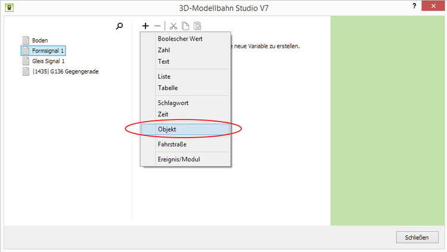Select Formsignal 1 in the list
447x252 pixels.
[x=48, y=51]
